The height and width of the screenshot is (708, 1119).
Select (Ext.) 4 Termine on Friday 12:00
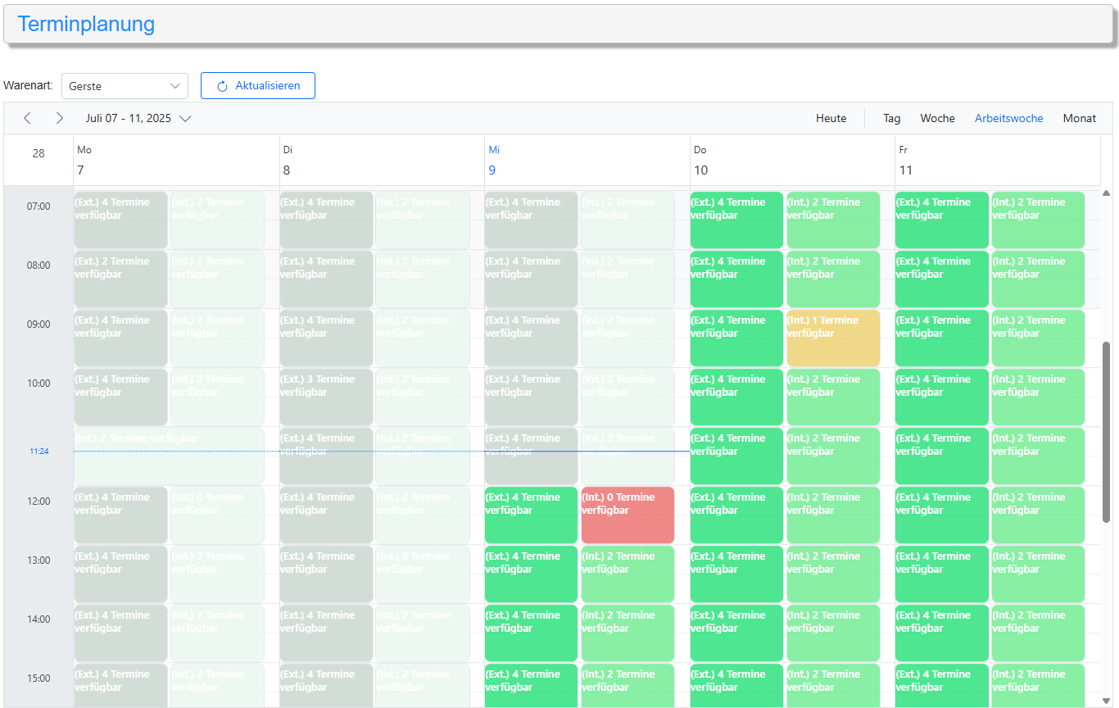[941, 515]
